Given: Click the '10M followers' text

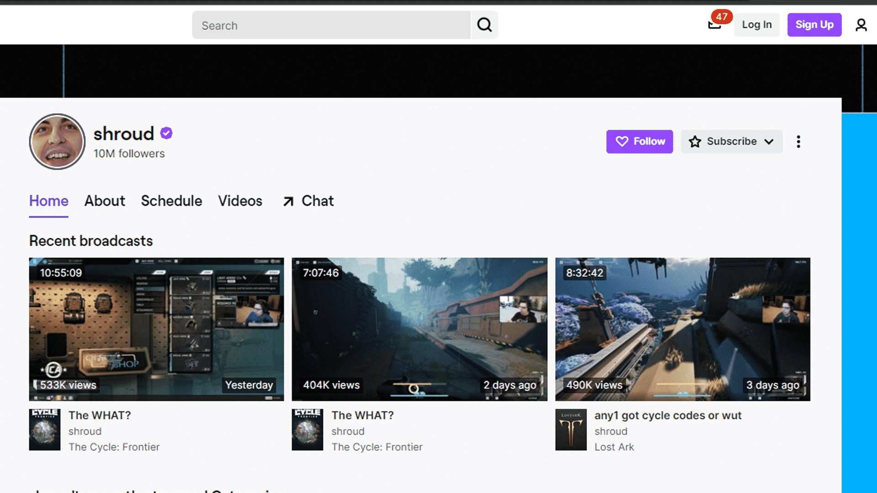Looking at the screenshot, I should (129, 153).
